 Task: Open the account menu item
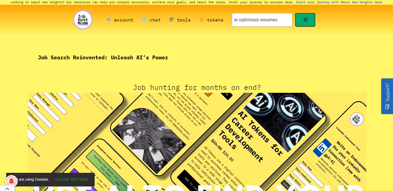tap(120, 20)
